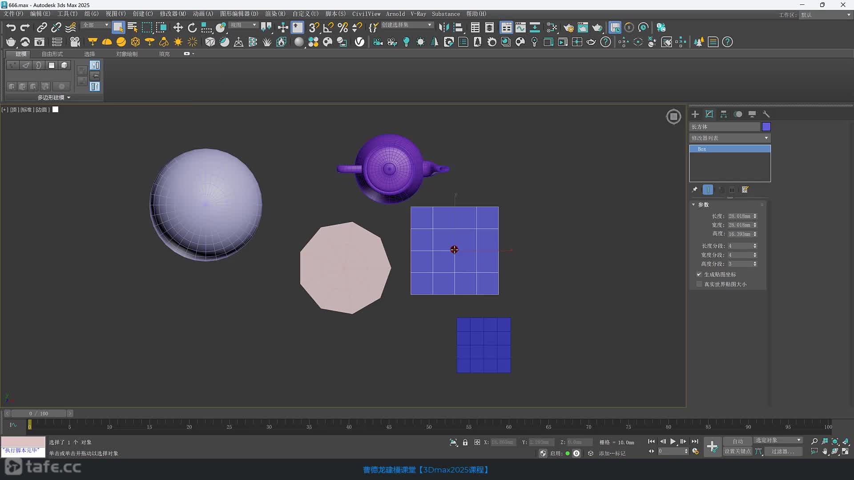Click the object color swatch beside 长方体
Viewport: 854px width, 480px height.
tap(766, 127)
